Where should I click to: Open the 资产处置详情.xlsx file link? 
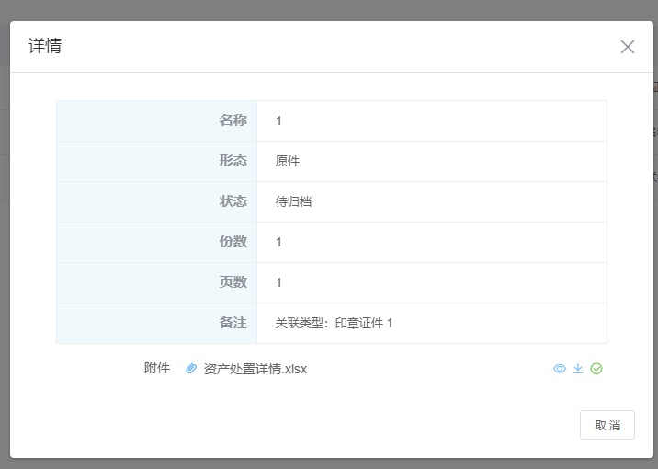click(255, 369)
